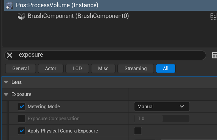Click the BrushComponent cube icon
This screenshot has height=140, width=217.
[21, 16]
